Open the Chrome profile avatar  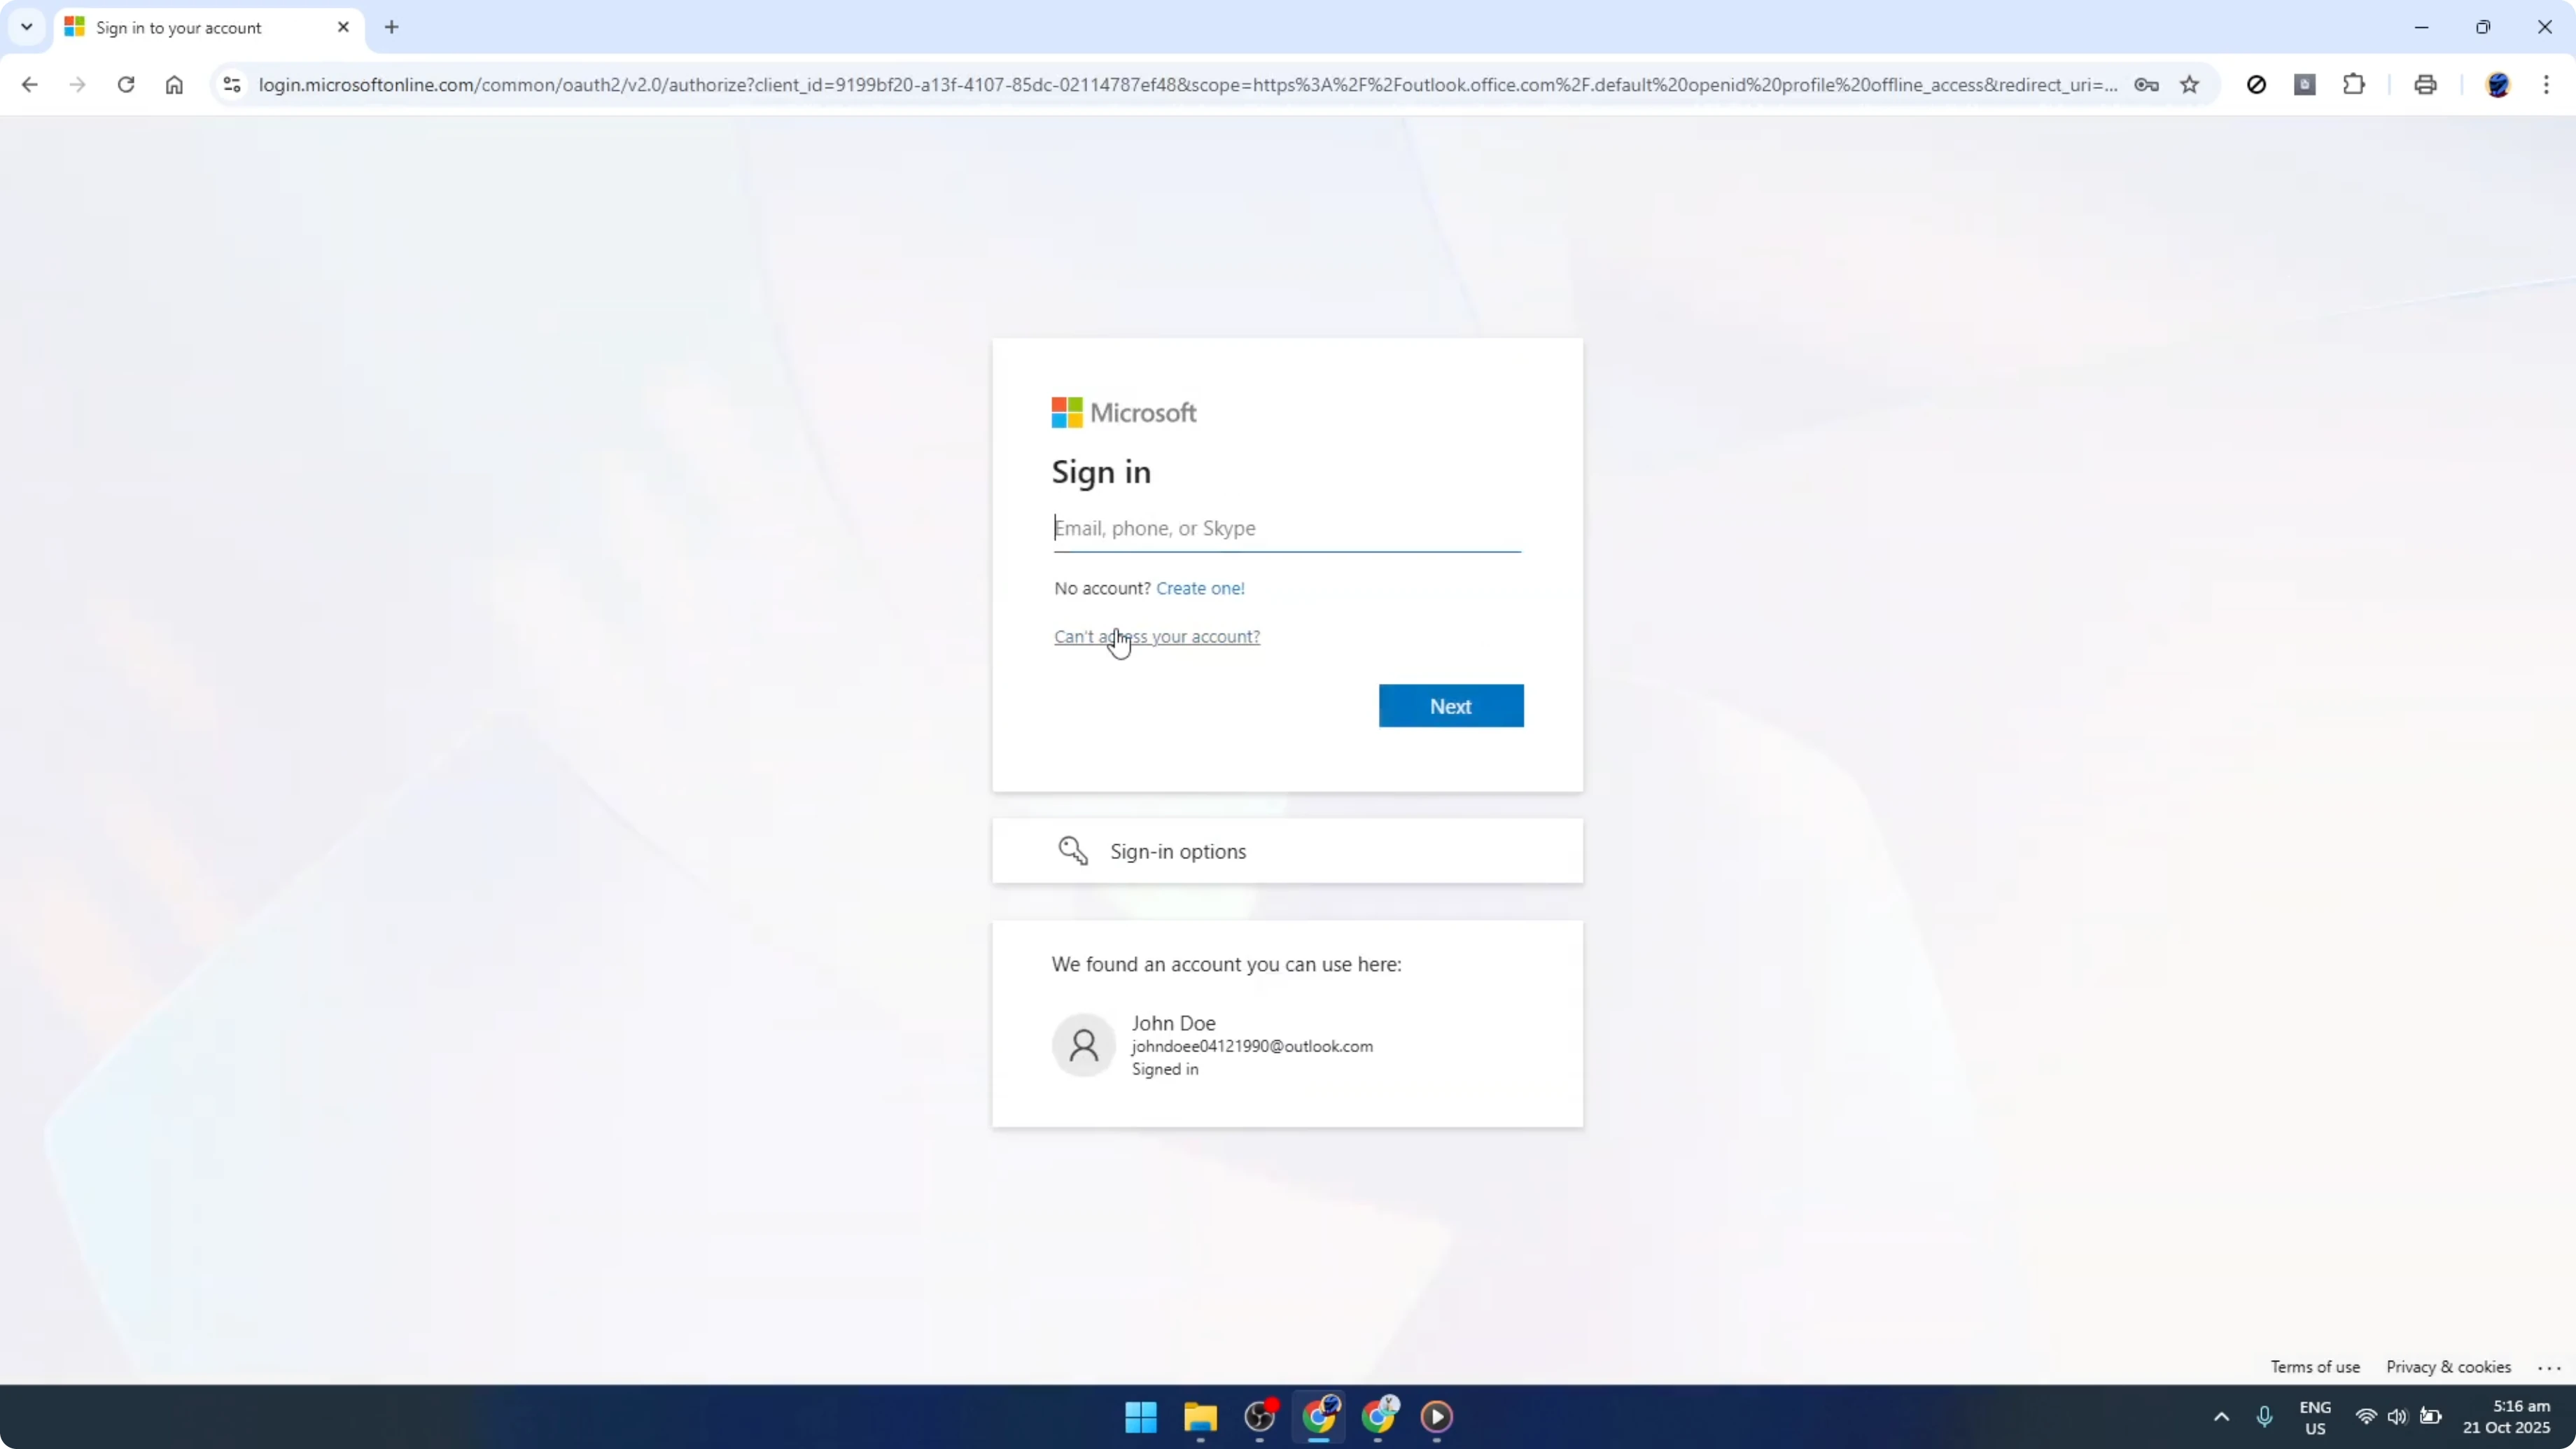[x=2498, y=85]
